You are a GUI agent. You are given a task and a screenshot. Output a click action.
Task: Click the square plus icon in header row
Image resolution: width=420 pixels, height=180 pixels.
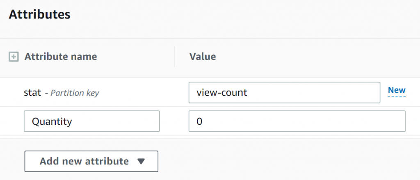pos(14,57)
